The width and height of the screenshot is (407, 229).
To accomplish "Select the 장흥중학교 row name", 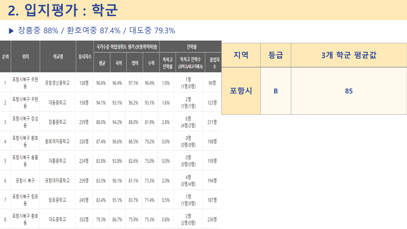I will click(57, 122).
